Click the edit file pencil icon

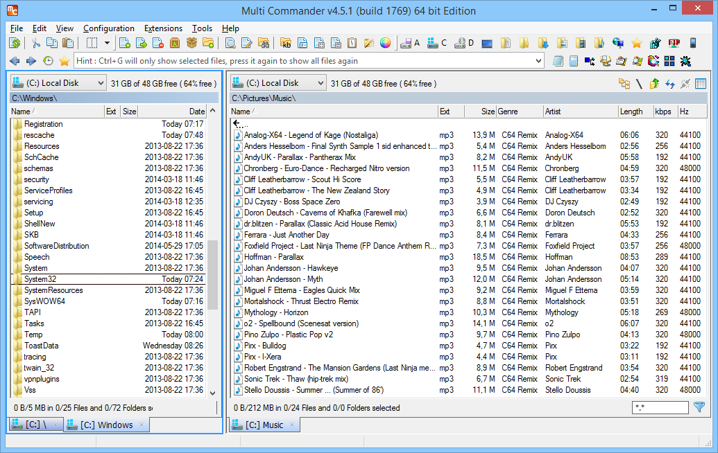(x=247, y=43)
